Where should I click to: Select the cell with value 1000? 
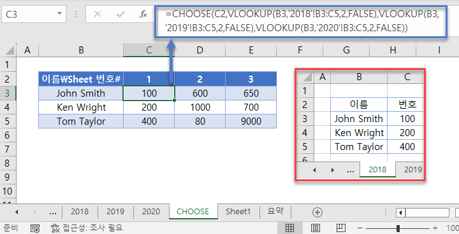(x=200, y=107)
